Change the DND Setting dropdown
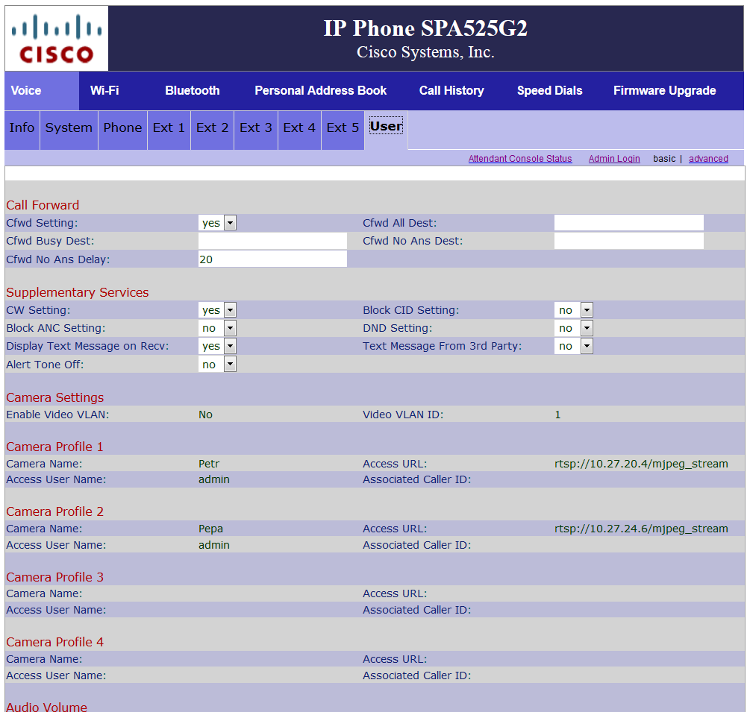Image resolution: width=750 pixels, height=712 pixels. (x=573, y=328)
